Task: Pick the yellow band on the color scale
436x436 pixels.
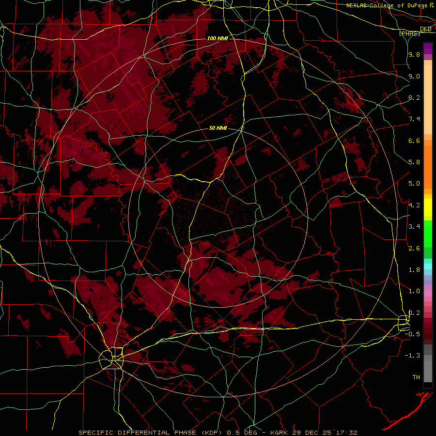Action: point(428,207)
